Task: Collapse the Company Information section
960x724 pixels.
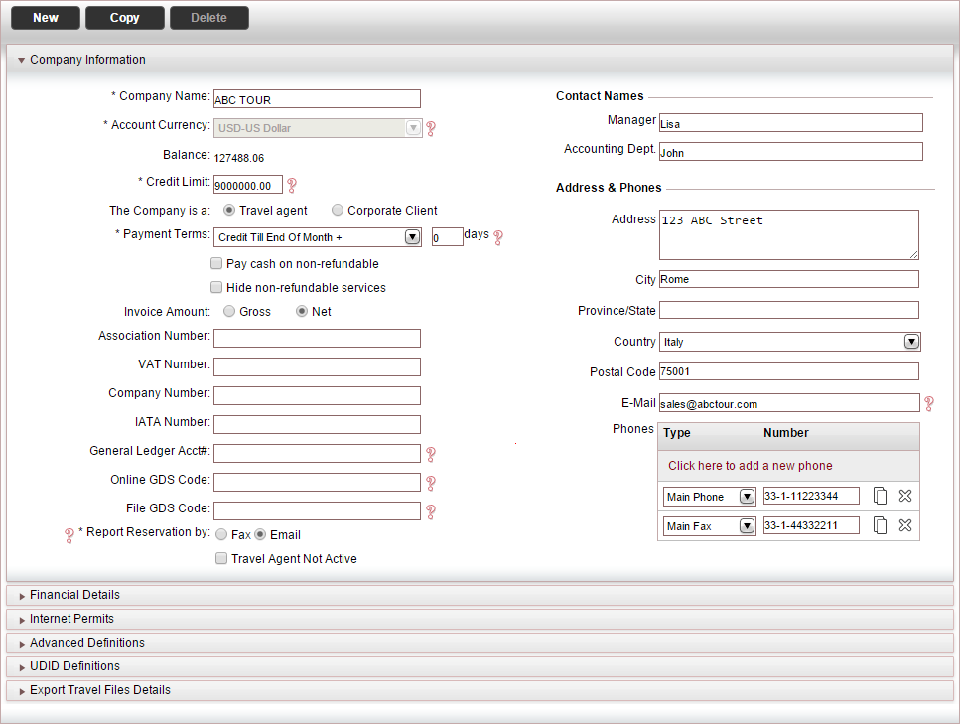Action: tap(22, 60)
